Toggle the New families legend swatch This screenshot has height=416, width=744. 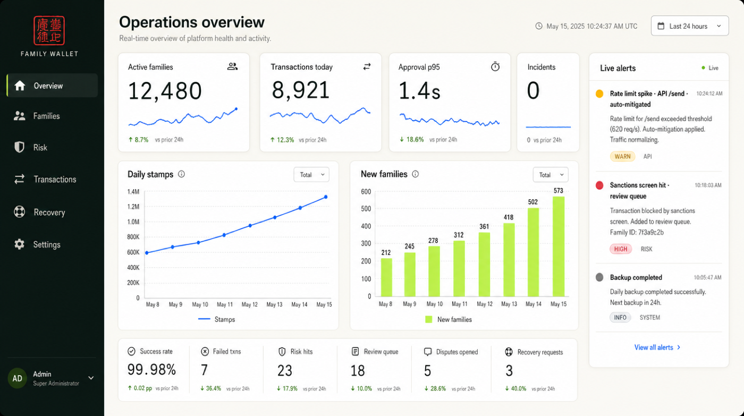coord(428,319)
